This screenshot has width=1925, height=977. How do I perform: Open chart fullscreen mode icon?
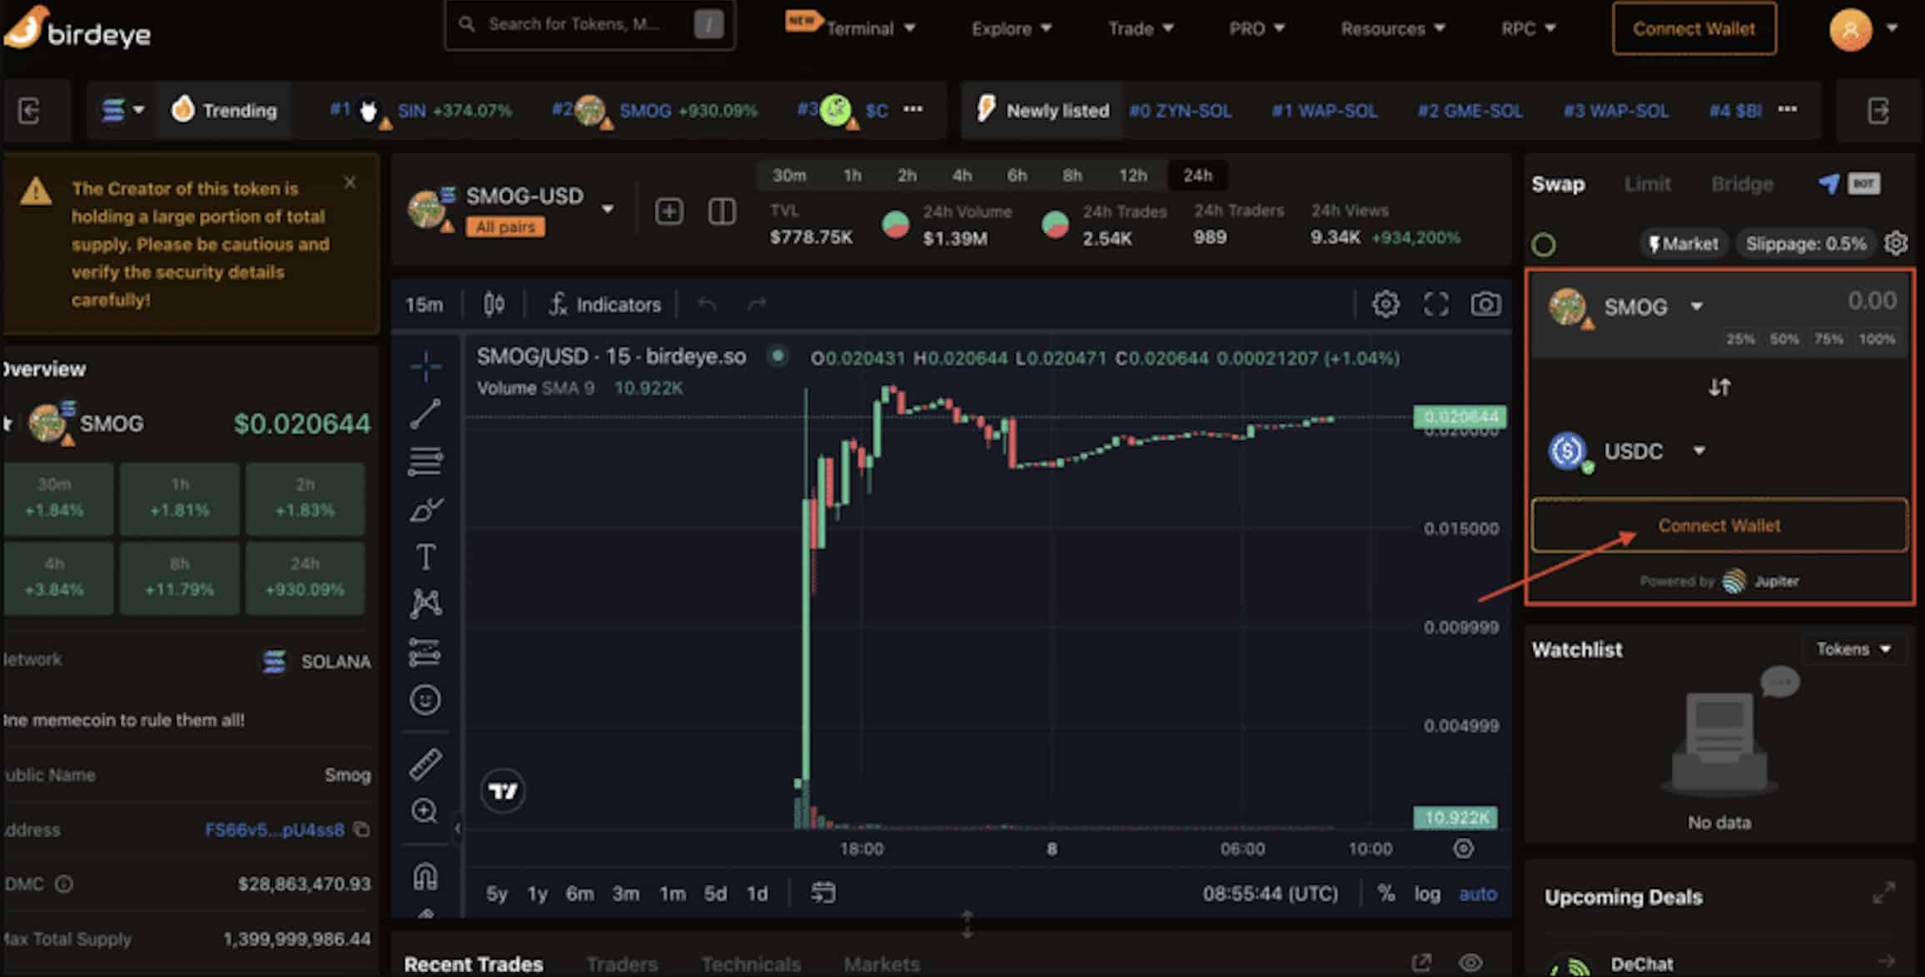click(1436, 305)
